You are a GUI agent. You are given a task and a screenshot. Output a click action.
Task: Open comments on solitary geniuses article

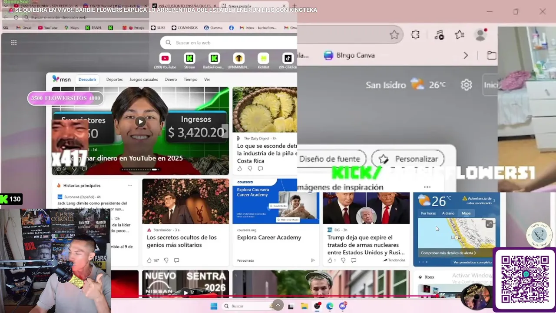[176, 260]
